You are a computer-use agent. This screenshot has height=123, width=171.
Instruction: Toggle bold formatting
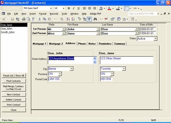click(69, 8)
